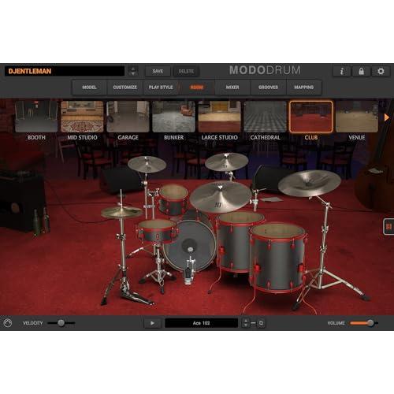The width and height of the screenshot is (394, 394).
Task: Click the preset up/down arrows beside DJENTLEMAN
Action: click(133, 71)
